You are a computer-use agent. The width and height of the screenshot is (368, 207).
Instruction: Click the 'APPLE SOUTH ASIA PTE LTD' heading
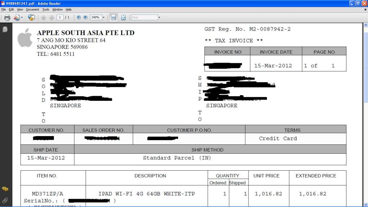pos(86,33)
